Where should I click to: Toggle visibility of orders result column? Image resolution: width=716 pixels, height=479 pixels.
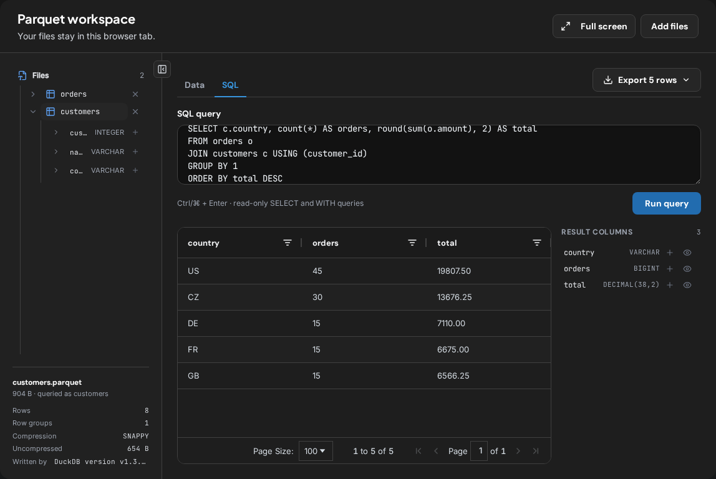coord(687,269)
